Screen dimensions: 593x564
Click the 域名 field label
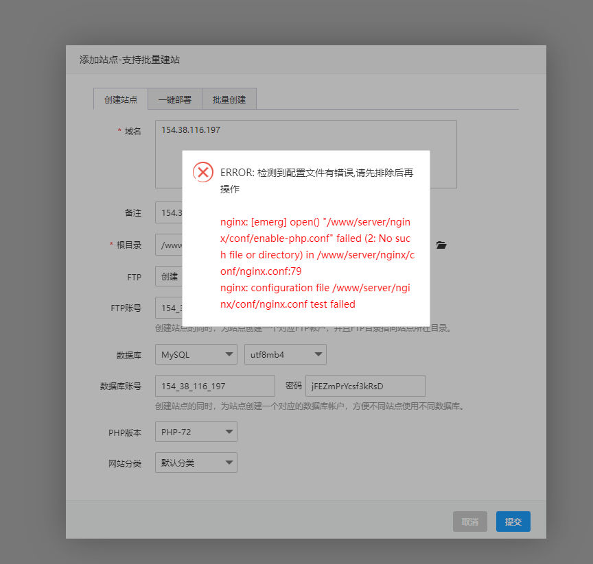click(132, 131)
